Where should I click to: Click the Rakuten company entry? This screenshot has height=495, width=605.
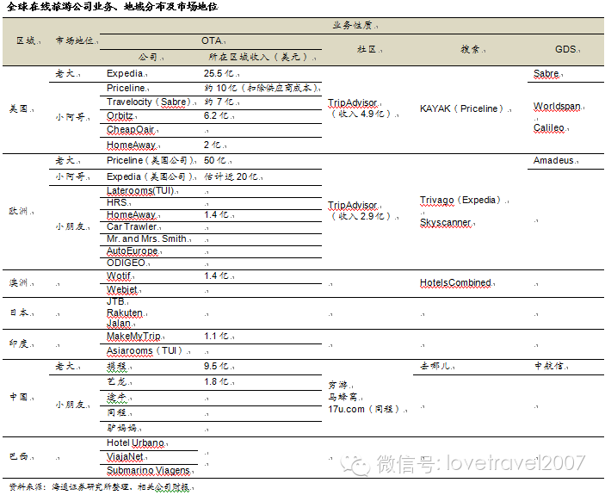[125, 312]
